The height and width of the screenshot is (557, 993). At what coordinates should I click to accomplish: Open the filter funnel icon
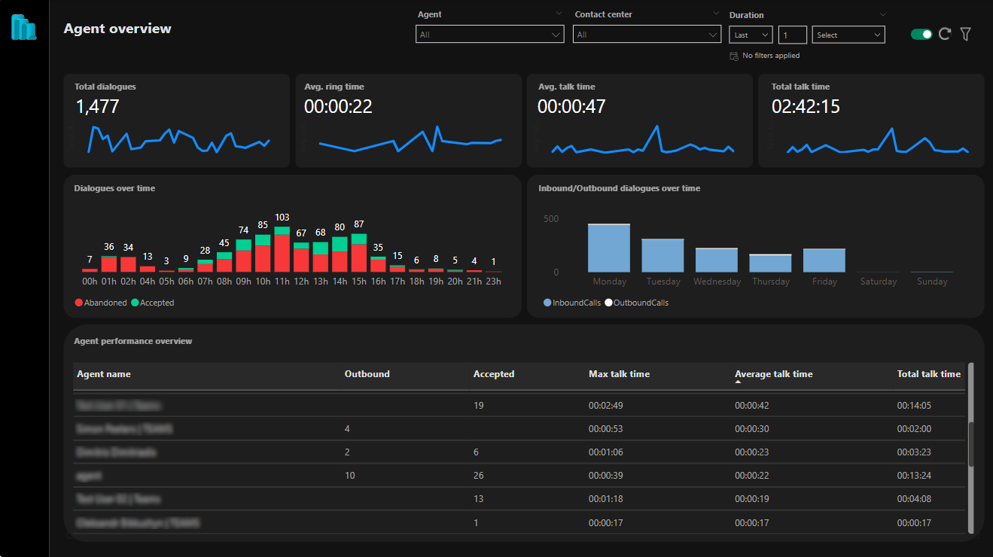966,34
